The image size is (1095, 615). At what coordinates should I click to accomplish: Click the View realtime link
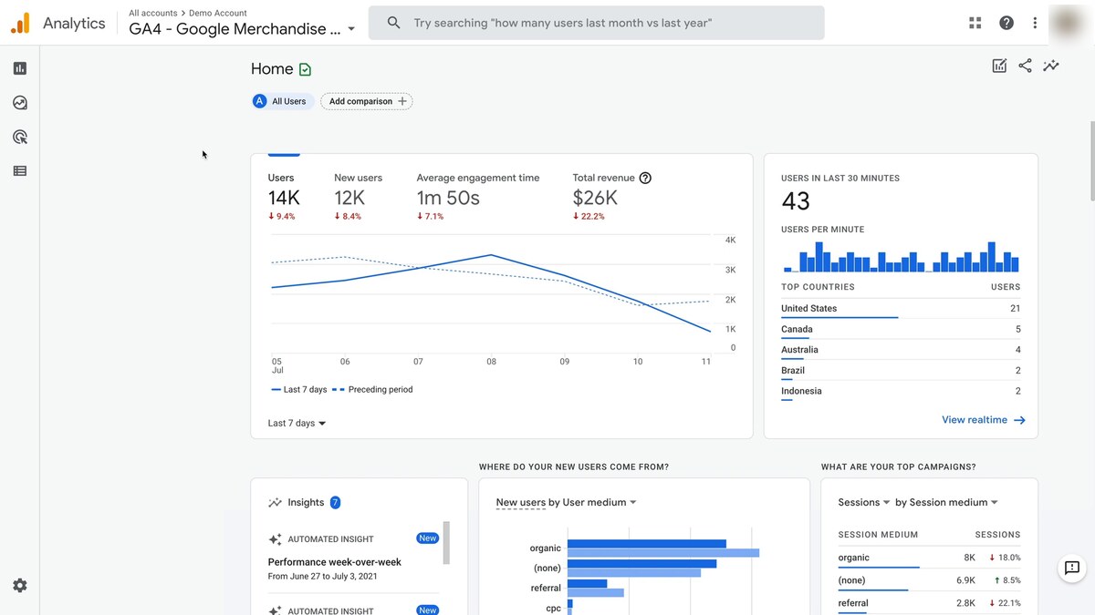[x=984, y=420]
